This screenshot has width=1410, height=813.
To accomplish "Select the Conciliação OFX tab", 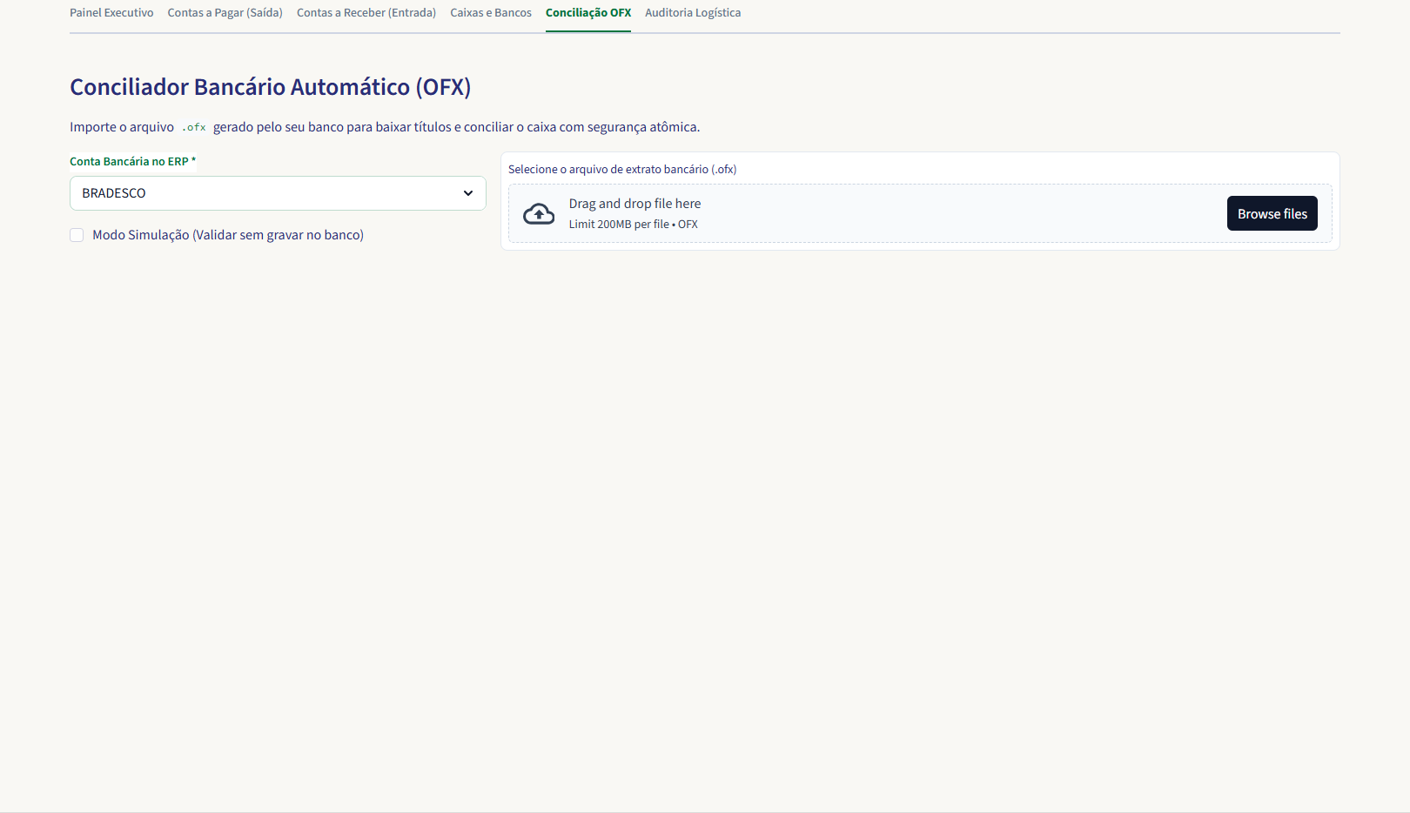I will point(588,13).
